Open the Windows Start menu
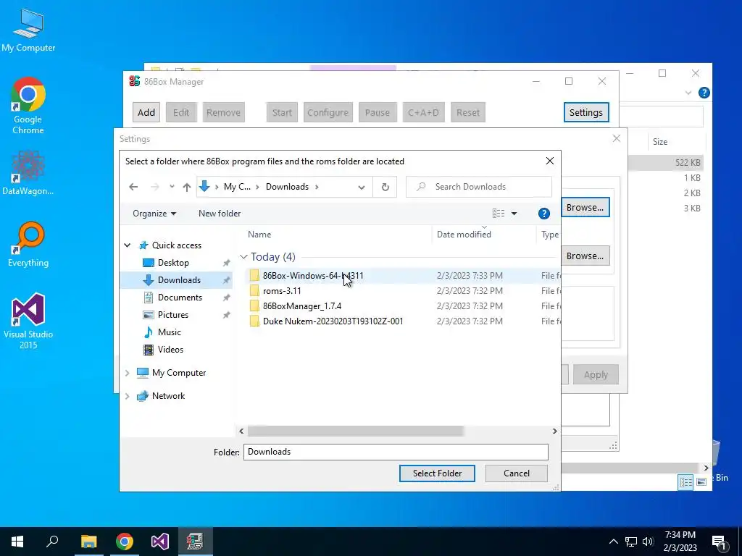The image size is (742, 556). click(x=17, y=542)
